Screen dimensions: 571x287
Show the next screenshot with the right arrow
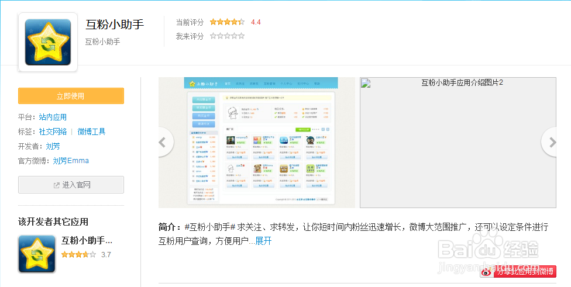(x=549, y=142)
